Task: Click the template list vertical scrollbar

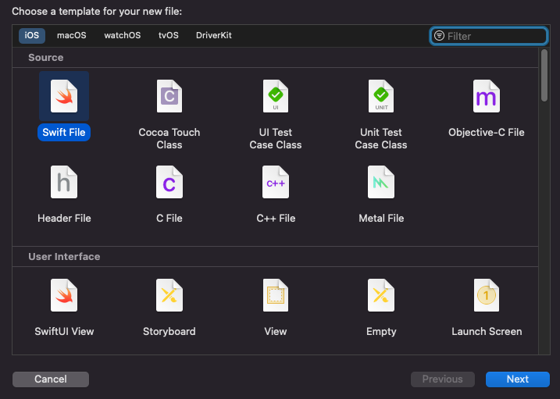Action: point(544,75)
